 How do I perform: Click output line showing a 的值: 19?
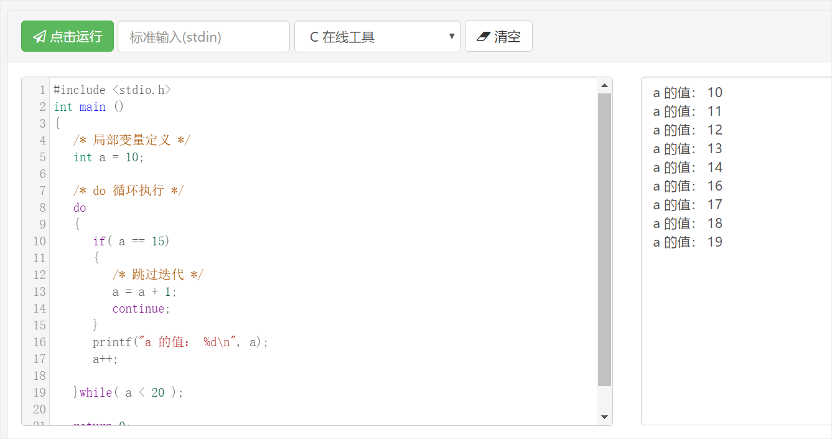[x=687, y=242]
